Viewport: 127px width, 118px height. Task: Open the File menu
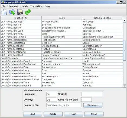[x=3, y=6]
